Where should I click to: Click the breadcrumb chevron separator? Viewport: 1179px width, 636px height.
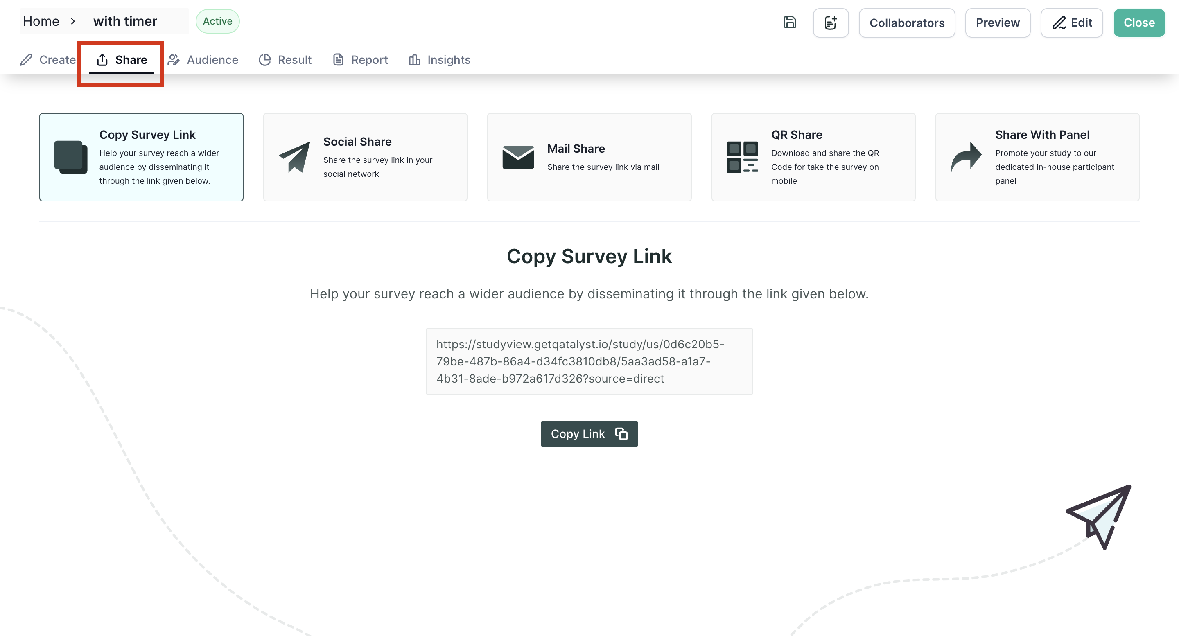click(x=73, y=21)
